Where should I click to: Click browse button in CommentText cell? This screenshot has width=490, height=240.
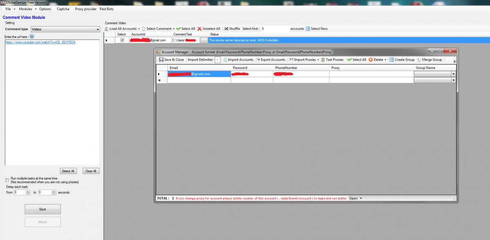[x=204, y=40]
